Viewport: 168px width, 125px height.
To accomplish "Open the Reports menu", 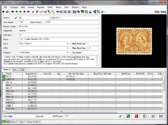I will [41, 7].
